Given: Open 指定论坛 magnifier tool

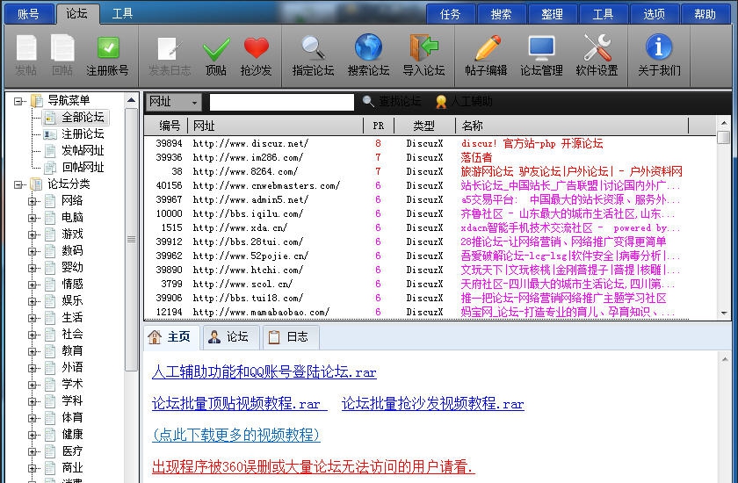Looking at the screenshot, I should click(313, 55).
